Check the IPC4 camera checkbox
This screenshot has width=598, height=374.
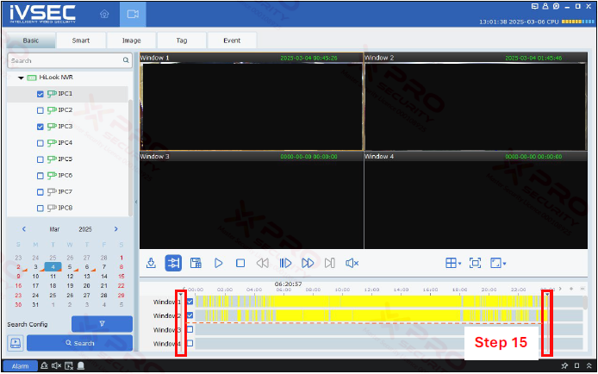pyautogui.click(x=40, y=143)
